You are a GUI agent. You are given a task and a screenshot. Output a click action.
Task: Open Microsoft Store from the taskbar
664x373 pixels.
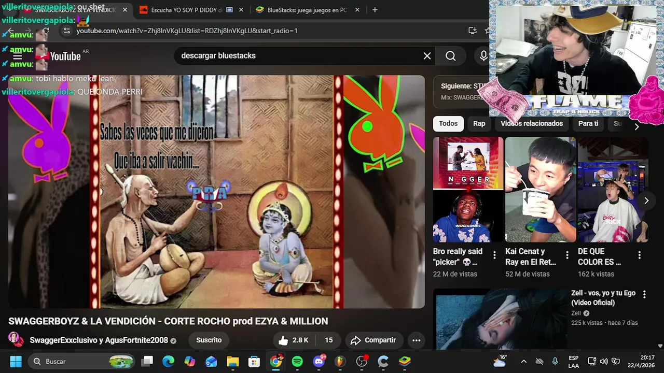[x=254, y=361]
